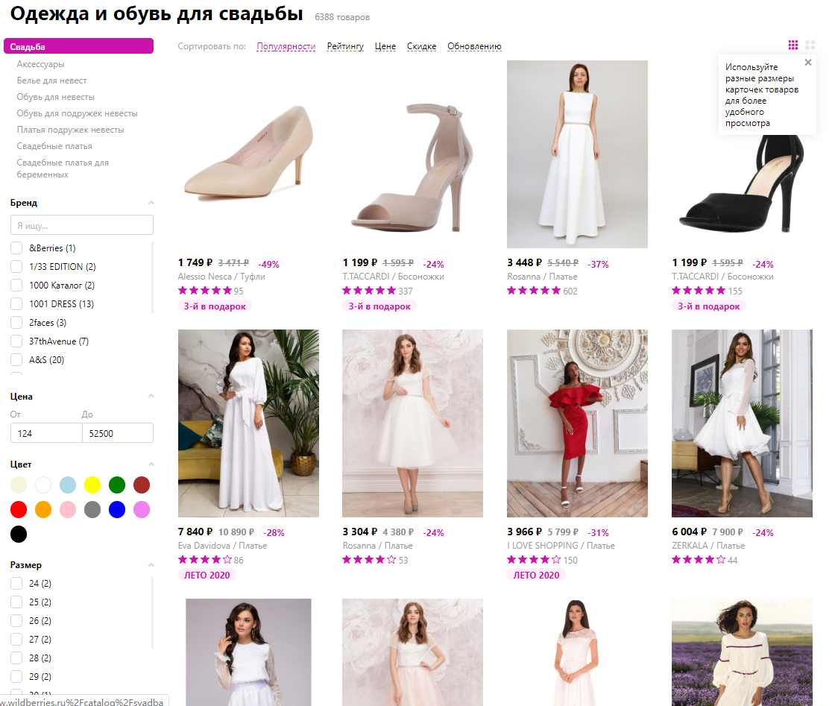Switch to small product card grid view
835x706 pixels.
[793, 45]
